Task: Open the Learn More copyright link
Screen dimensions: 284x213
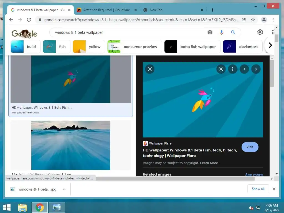Action: point(209,163)
